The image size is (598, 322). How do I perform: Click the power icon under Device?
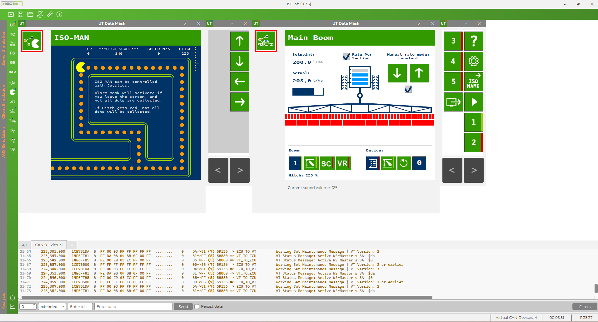click(x=404, y=163)
